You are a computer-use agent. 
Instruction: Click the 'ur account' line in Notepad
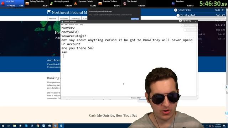point(71,44)
